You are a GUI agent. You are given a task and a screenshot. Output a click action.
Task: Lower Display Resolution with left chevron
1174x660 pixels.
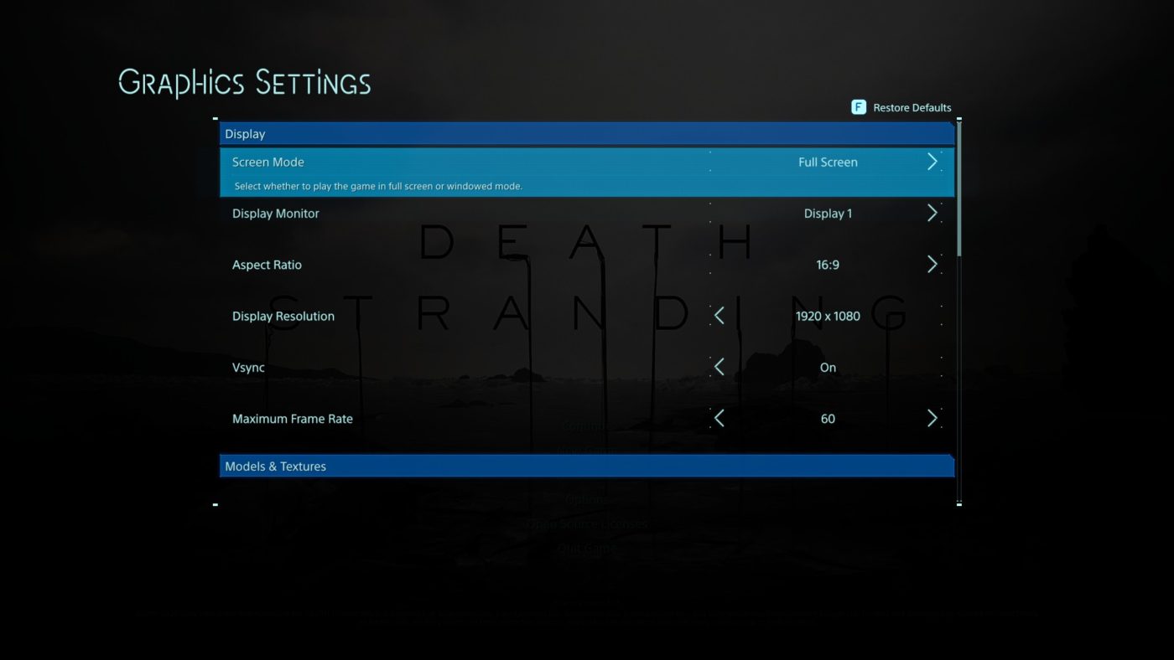pyautogui.click(x=719, y=315)
